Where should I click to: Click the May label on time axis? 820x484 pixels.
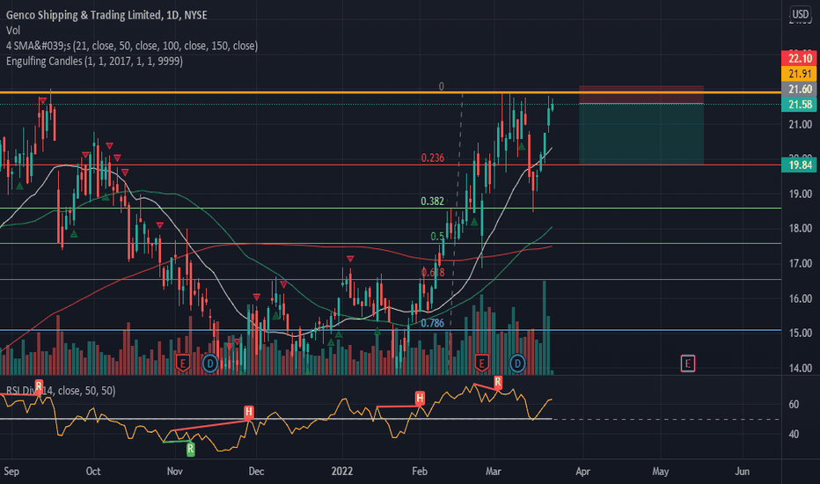(661, 472)
